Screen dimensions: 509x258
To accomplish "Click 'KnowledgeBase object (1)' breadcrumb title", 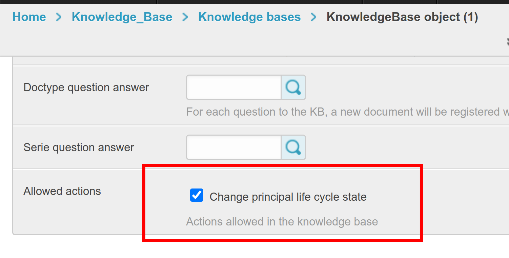I will (x=402, y=17).
